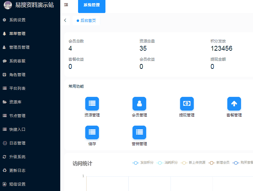The height and width of the screenshot is (191, 253).
Task: Click the list icon beside 节点管理
Action: [x=5, y=116]
